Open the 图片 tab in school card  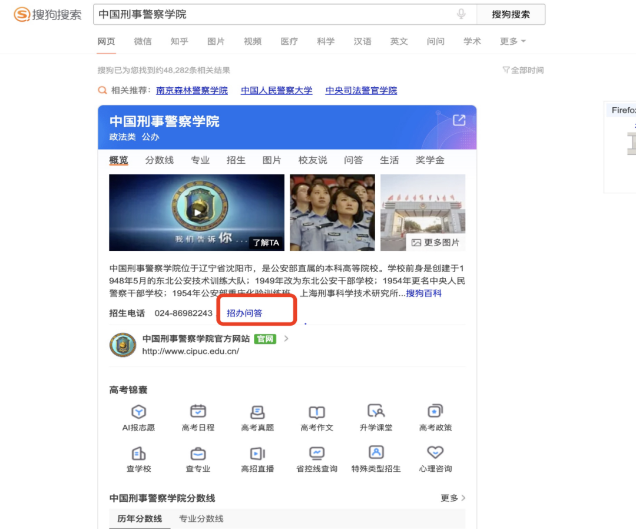(x=271, y=160)
